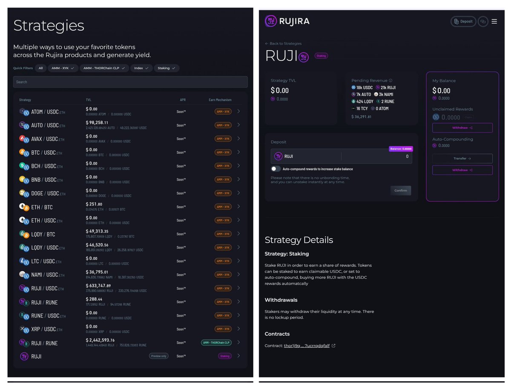Open the thor1j9q contract address link
Screen dimensions: 511x383
307,346
